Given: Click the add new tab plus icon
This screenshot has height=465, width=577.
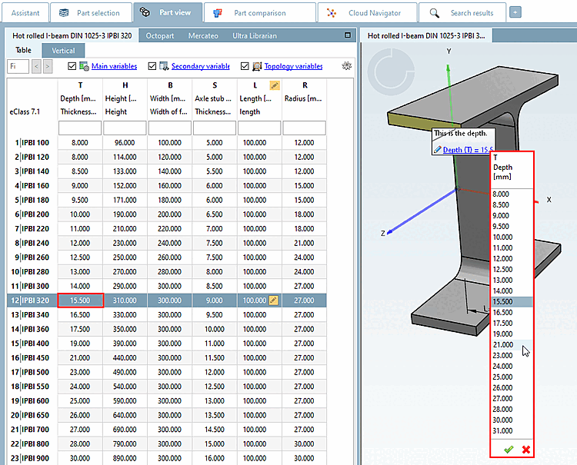Looking at the screenshot, I should pos(515,12).
